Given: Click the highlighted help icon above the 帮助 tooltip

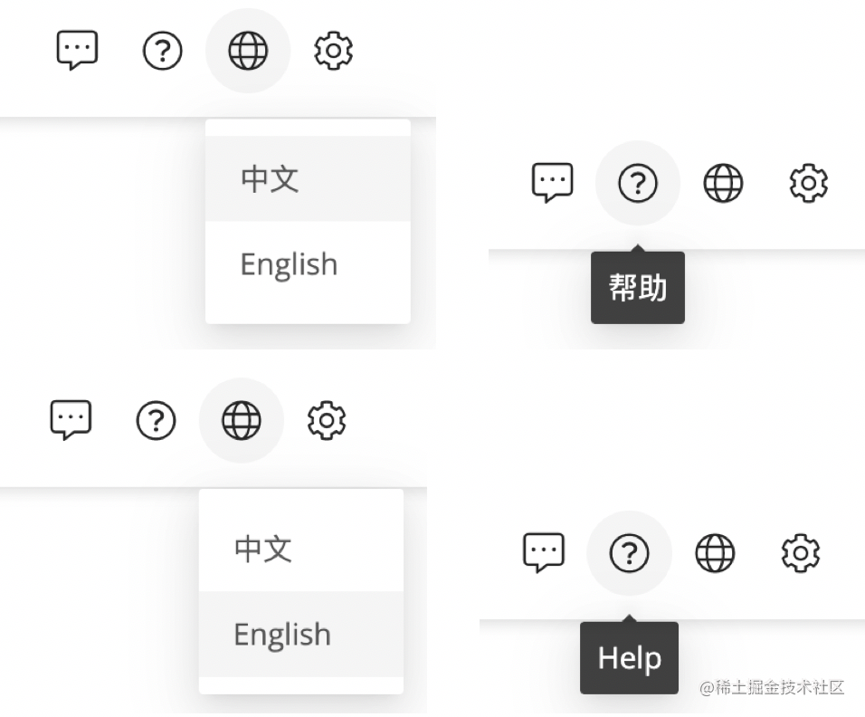Looking at the screenshot, I should 638,183.
